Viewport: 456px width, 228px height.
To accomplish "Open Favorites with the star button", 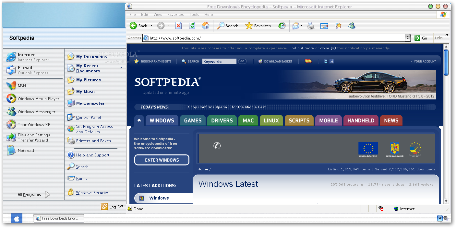I will [x=258, y=26].
